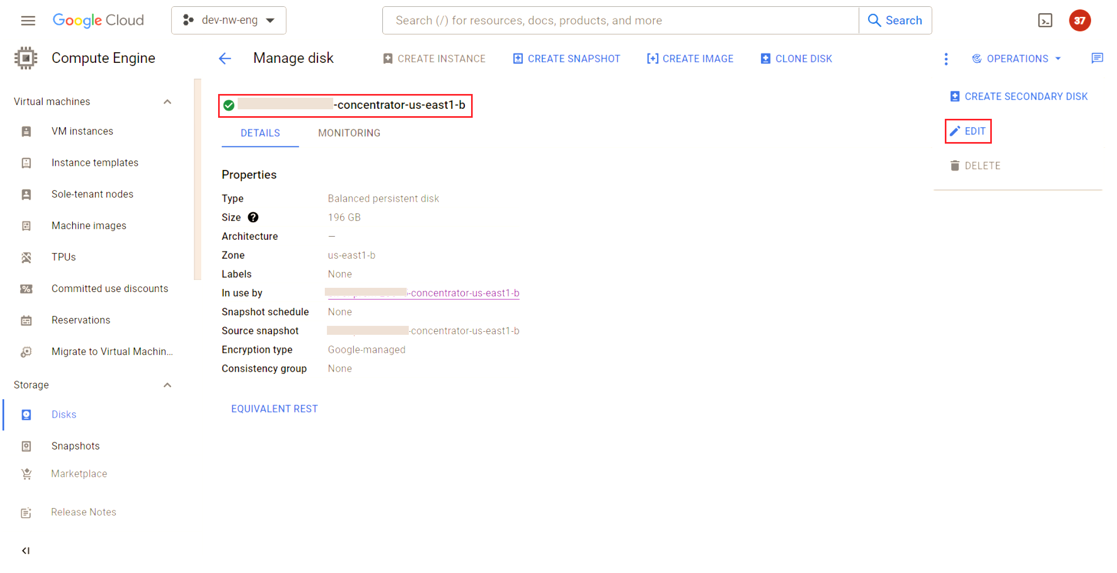Open the three-dot more actions menu
The image size is (1117, 573).
(x=946, y=59)
